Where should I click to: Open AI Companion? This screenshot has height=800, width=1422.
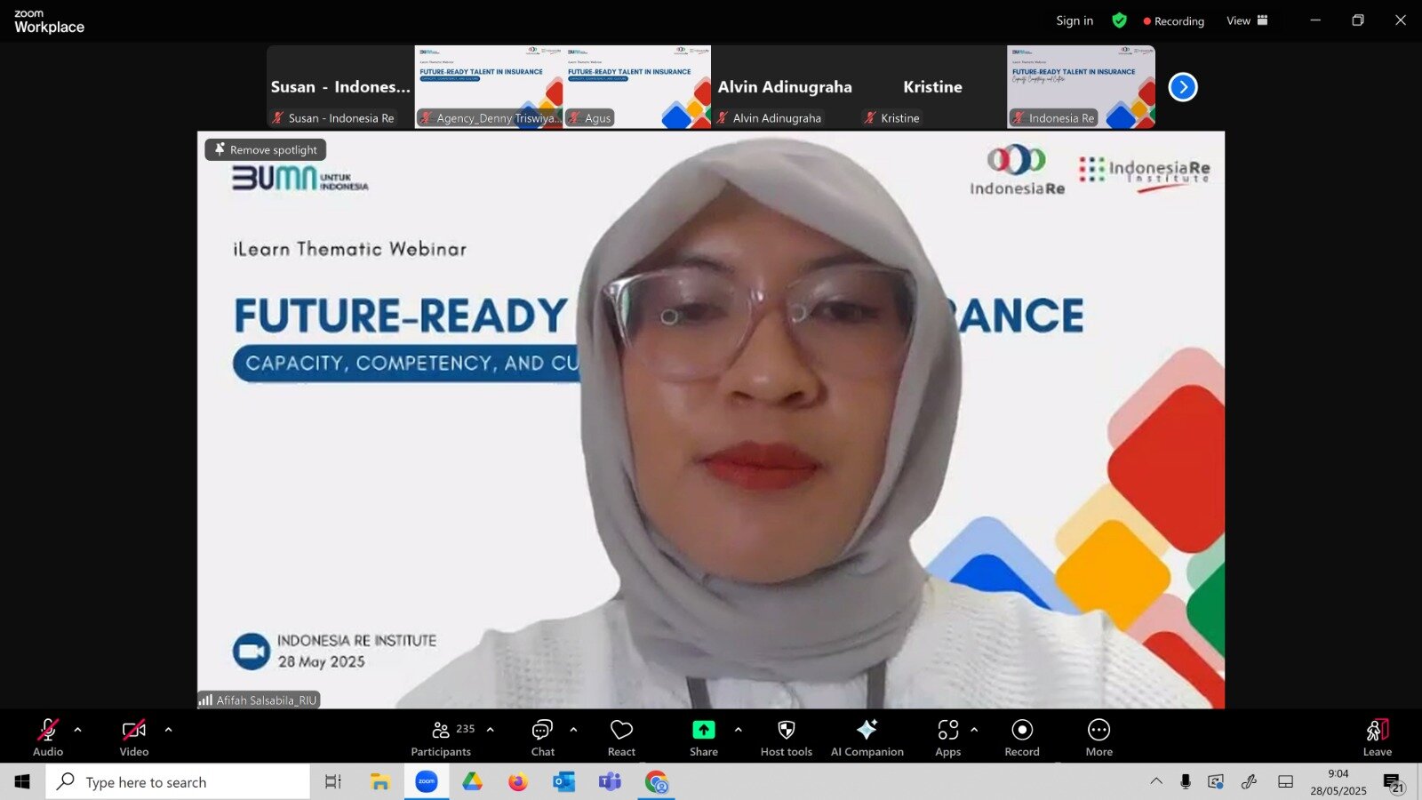coord(867,738)
